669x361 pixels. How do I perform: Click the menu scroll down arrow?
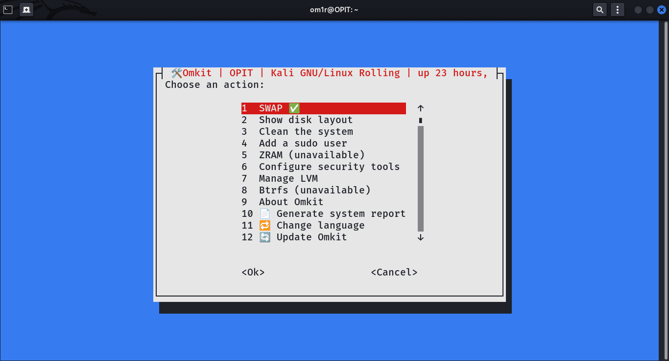pos(421,237)
